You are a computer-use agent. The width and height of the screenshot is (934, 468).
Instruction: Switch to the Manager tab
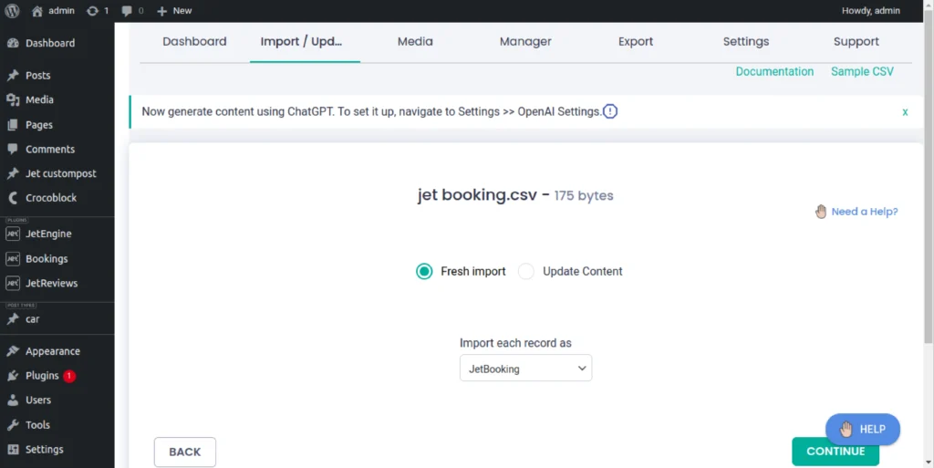coord(525,41)
